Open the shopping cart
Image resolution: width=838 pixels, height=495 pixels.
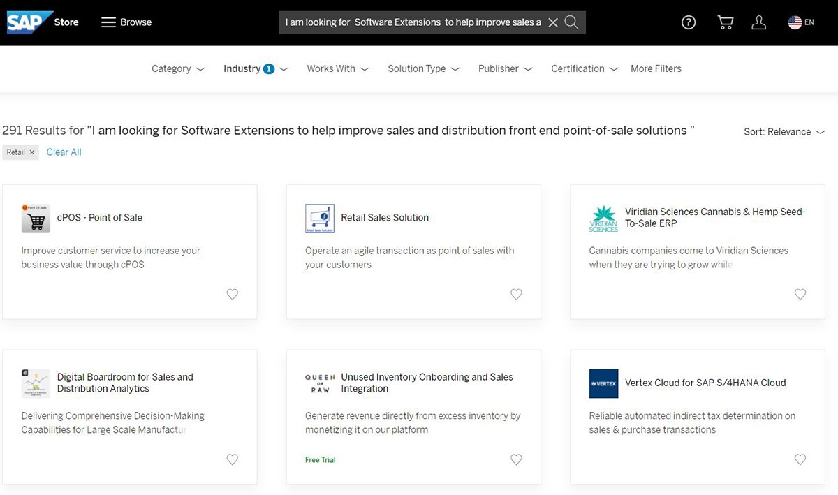724,22
